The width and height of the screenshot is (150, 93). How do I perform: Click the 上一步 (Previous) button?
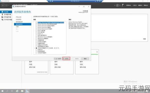pos(58,59)
